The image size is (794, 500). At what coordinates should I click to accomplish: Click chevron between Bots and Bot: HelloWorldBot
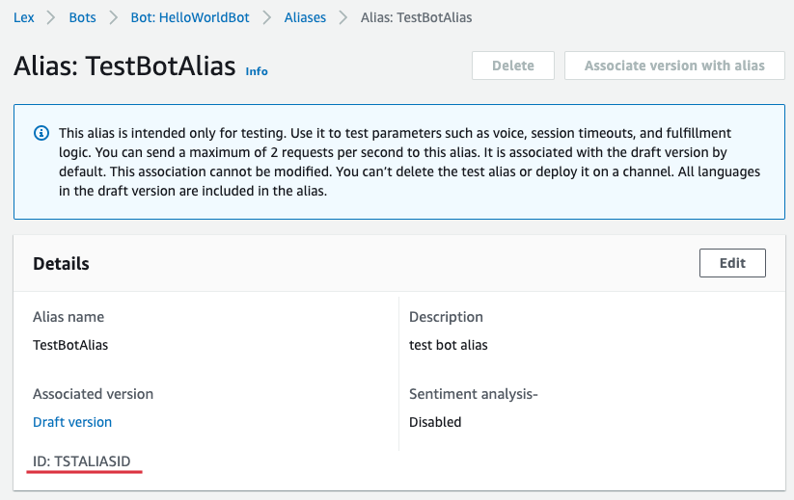click(x=113, y=17)
